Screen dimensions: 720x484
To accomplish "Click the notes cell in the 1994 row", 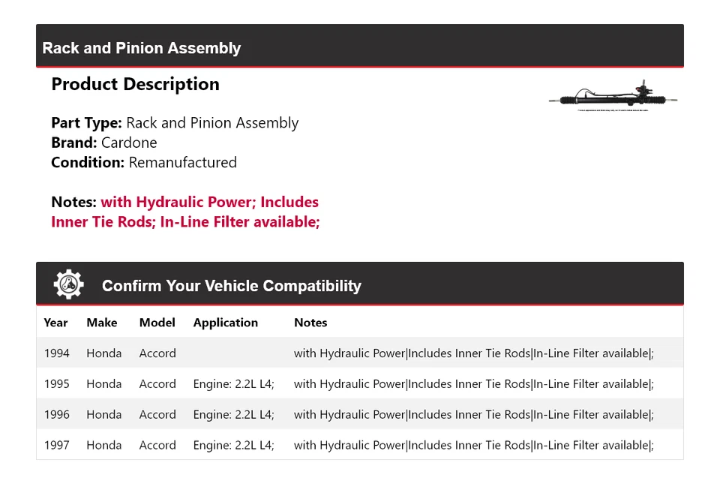I will click(473, 353).
